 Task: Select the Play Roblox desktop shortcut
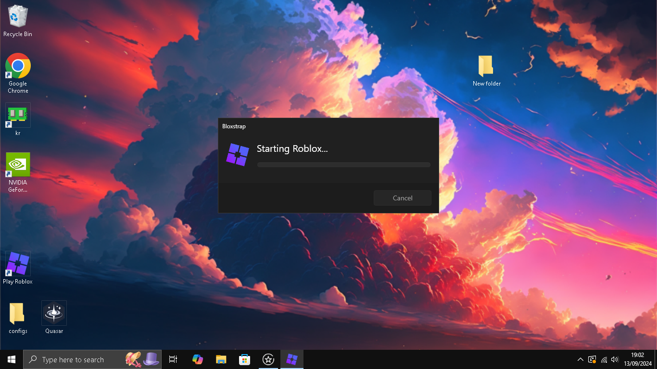coord(18,268)
